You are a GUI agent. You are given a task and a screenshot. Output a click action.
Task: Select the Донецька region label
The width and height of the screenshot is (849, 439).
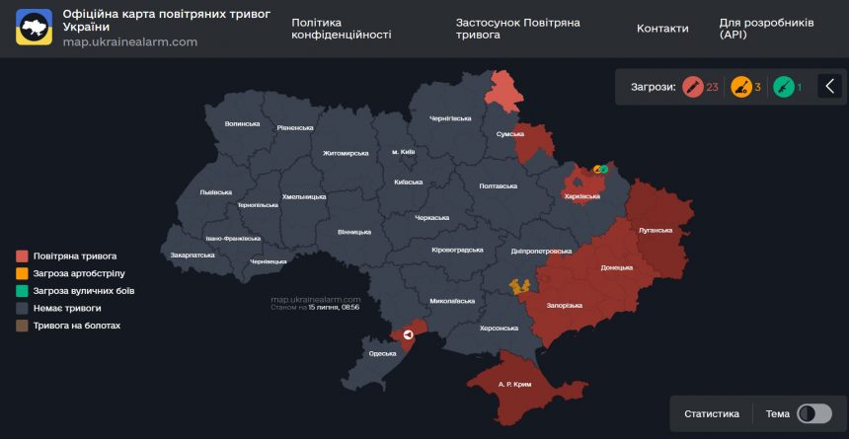tap(617, 267)
